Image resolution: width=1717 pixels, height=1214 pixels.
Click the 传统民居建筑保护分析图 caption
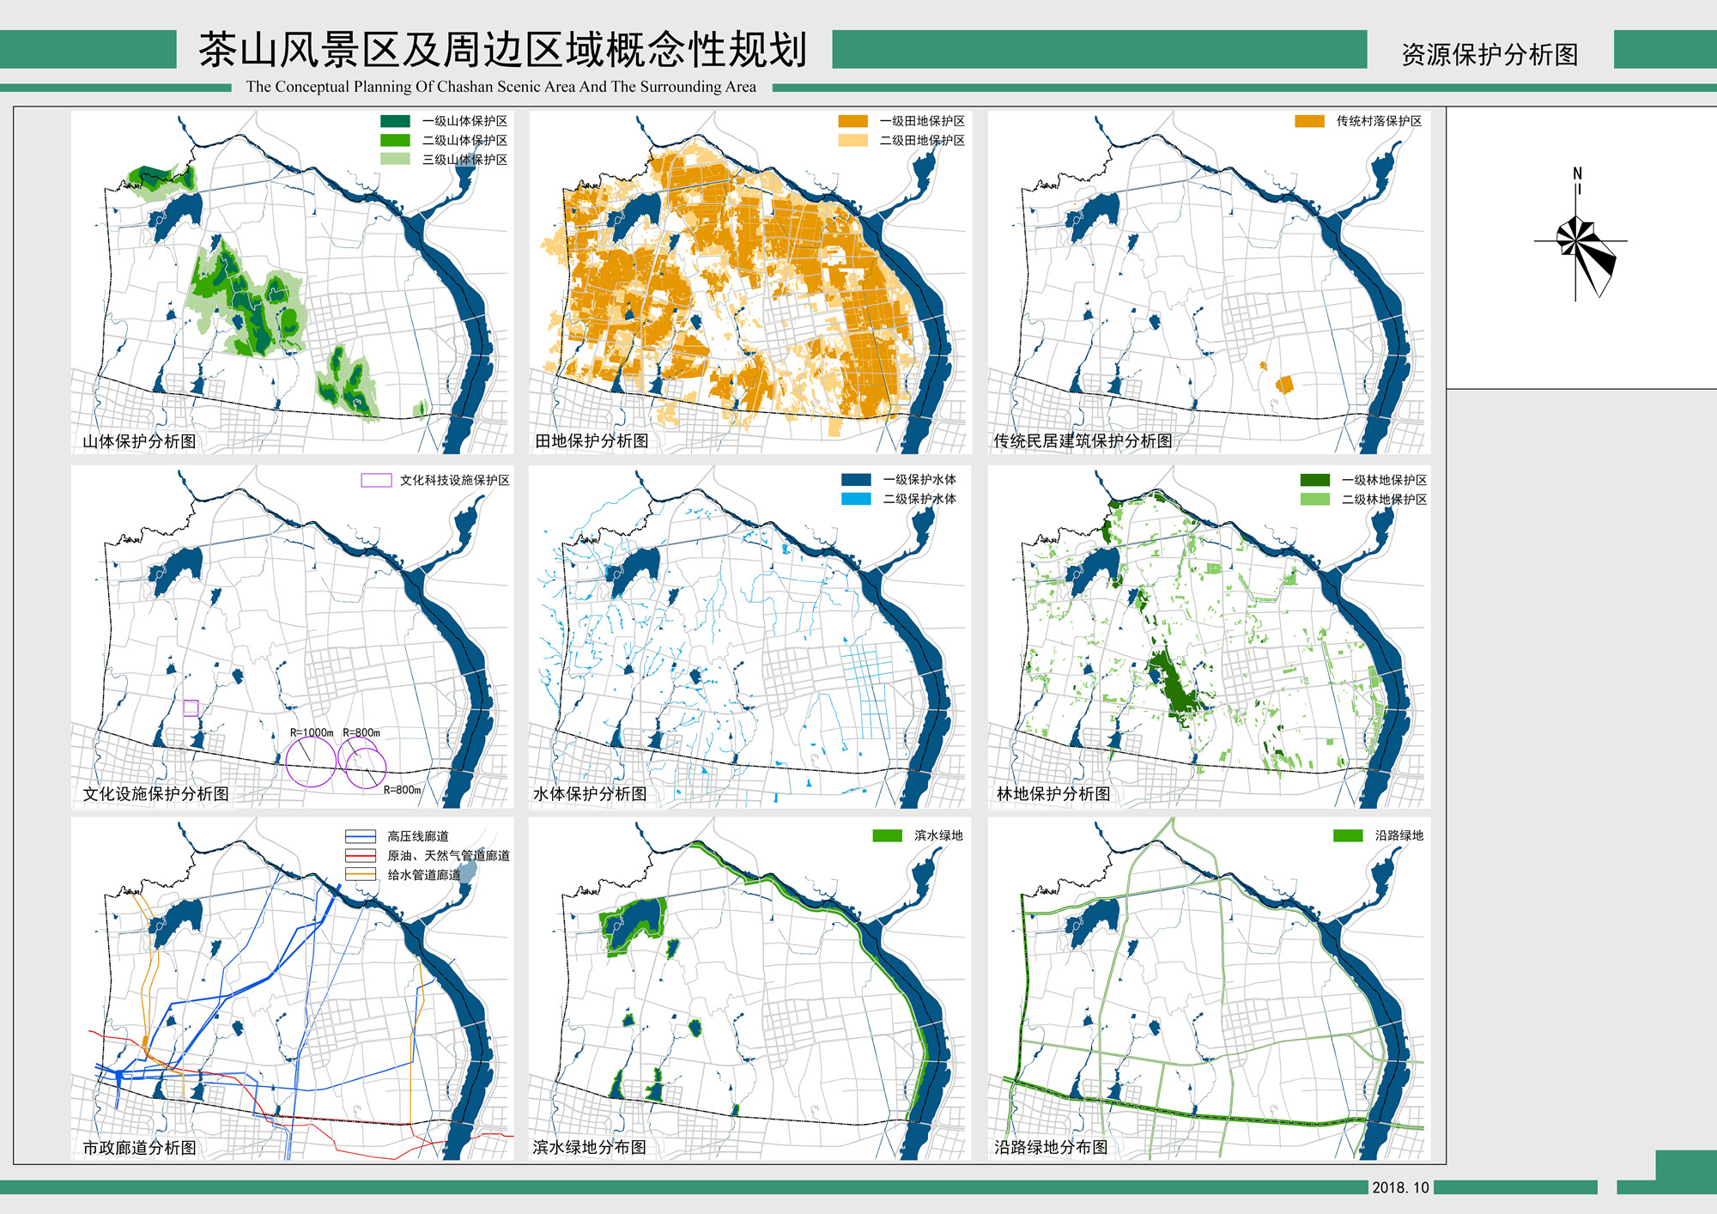[1083, 440]
